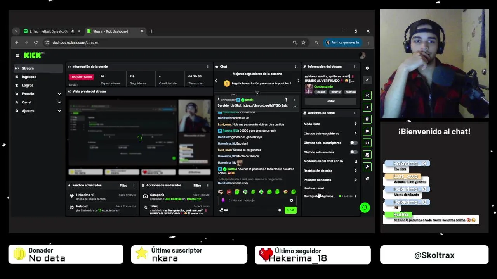Open Feed de actividades three-dot menu
Image resolution: width=497 pixels, height=279 pixels.
134,185
